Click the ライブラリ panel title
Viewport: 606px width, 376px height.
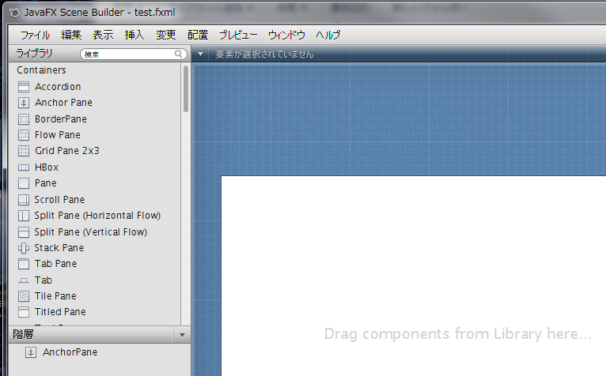pos(34,54)
